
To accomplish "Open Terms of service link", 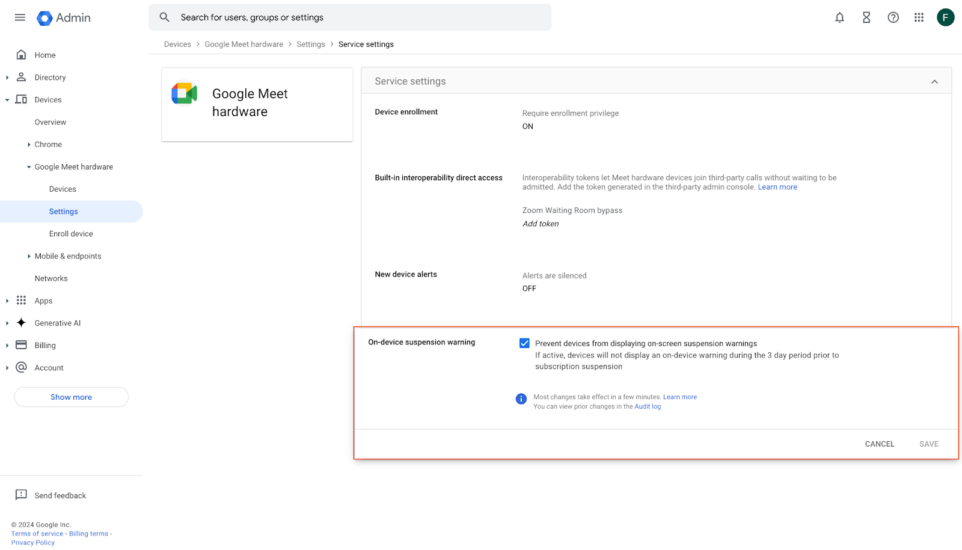I will click(x=37, y=534).
